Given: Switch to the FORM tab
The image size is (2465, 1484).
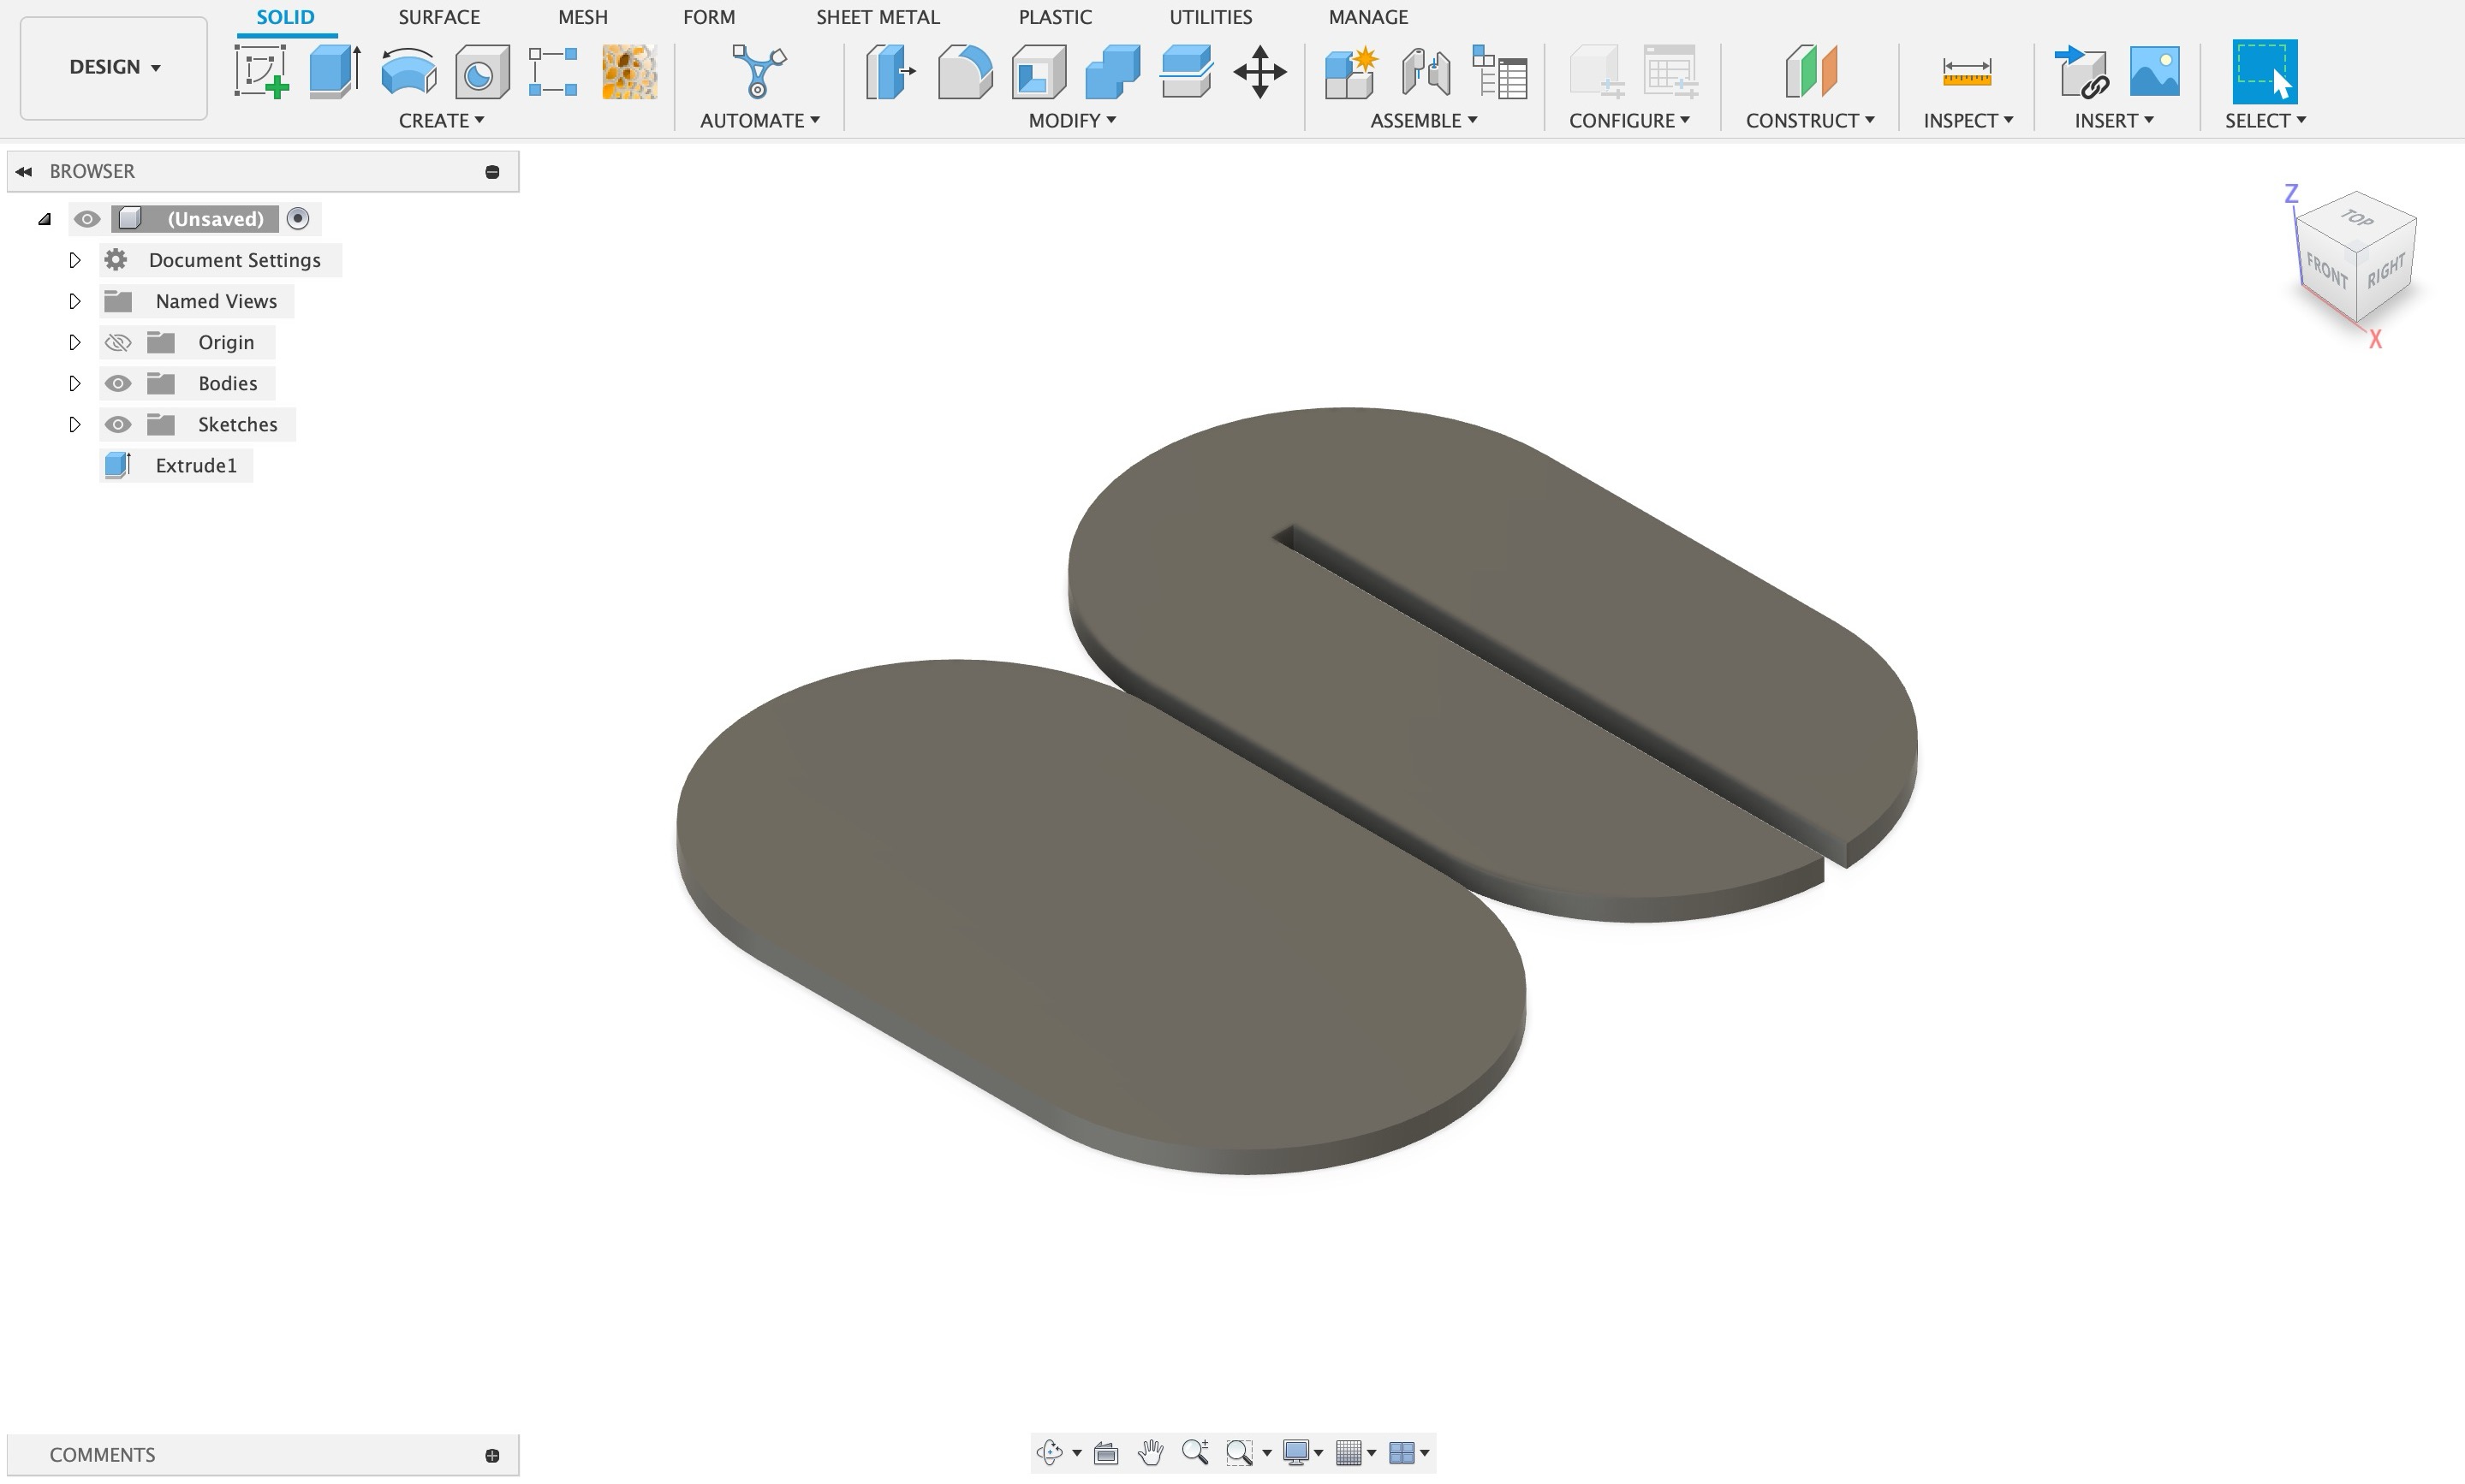Looking at the screenshot, I should pyautogui.click(x=708, y=17).
